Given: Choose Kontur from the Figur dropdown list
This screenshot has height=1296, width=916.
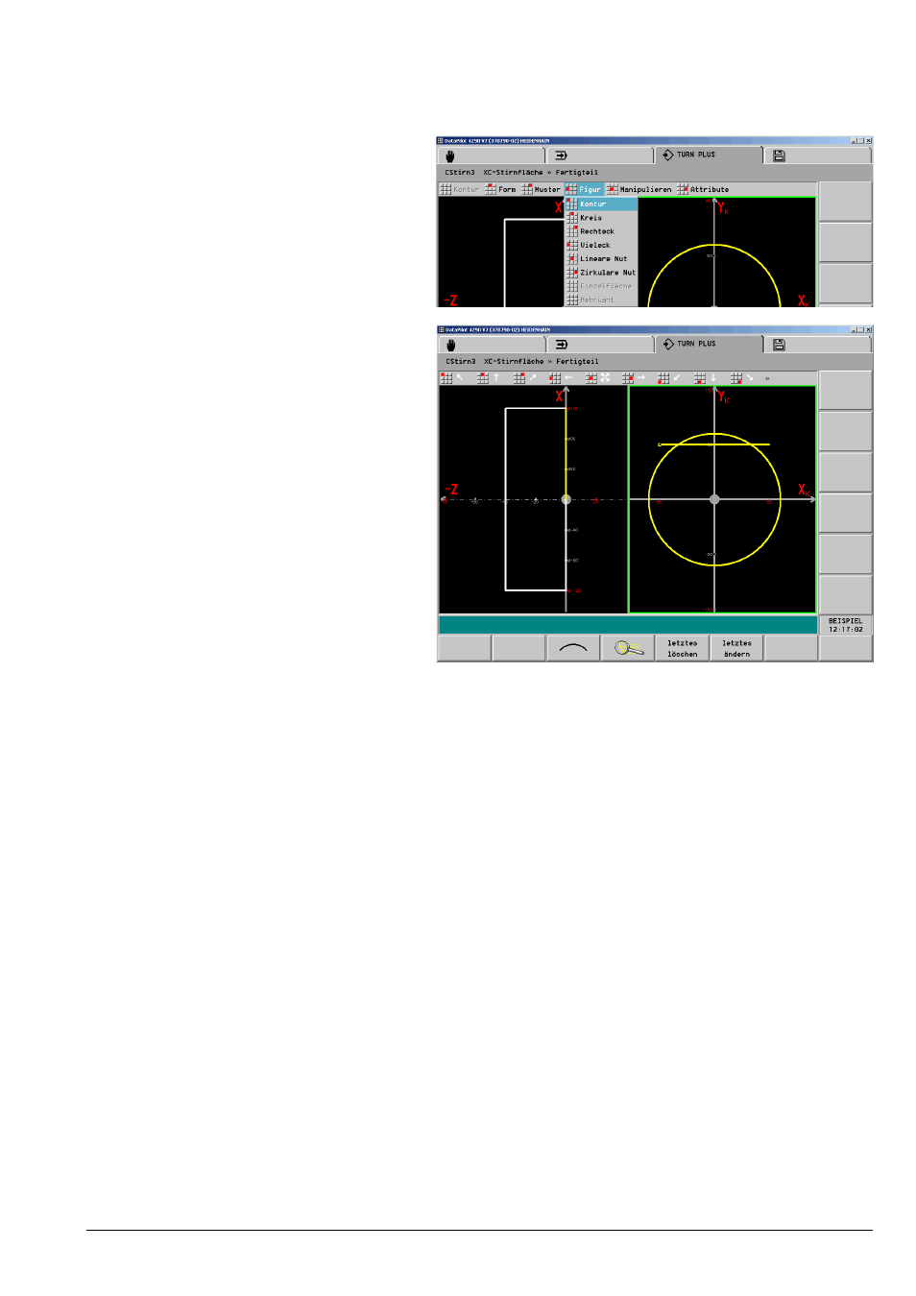Looking at the screenshot, I should click(x=601, y=204).
